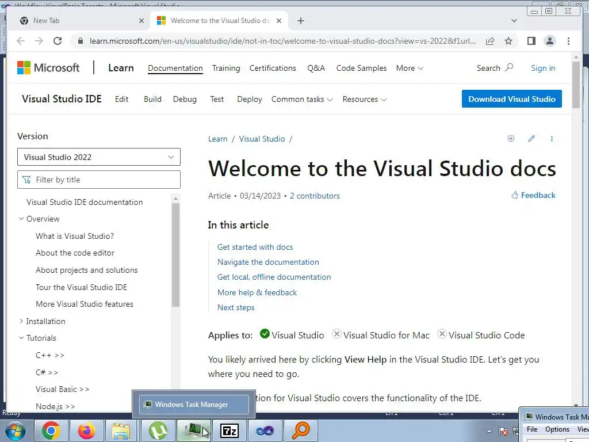The width and height of the screenshot is (589, 442).
Task: Open the Chrome tab search chevron
Action: pyautogui.click(x=514, y=21)
